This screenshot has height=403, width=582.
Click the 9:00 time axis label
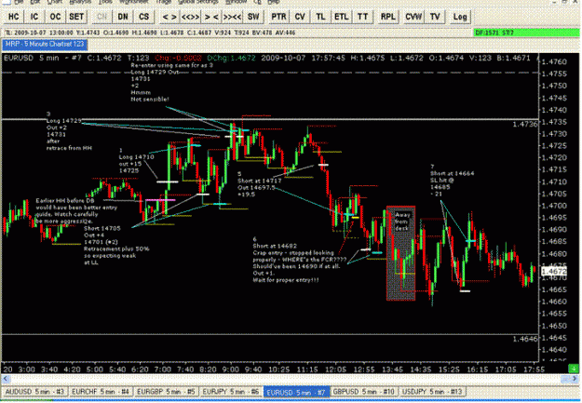point(231,369)
